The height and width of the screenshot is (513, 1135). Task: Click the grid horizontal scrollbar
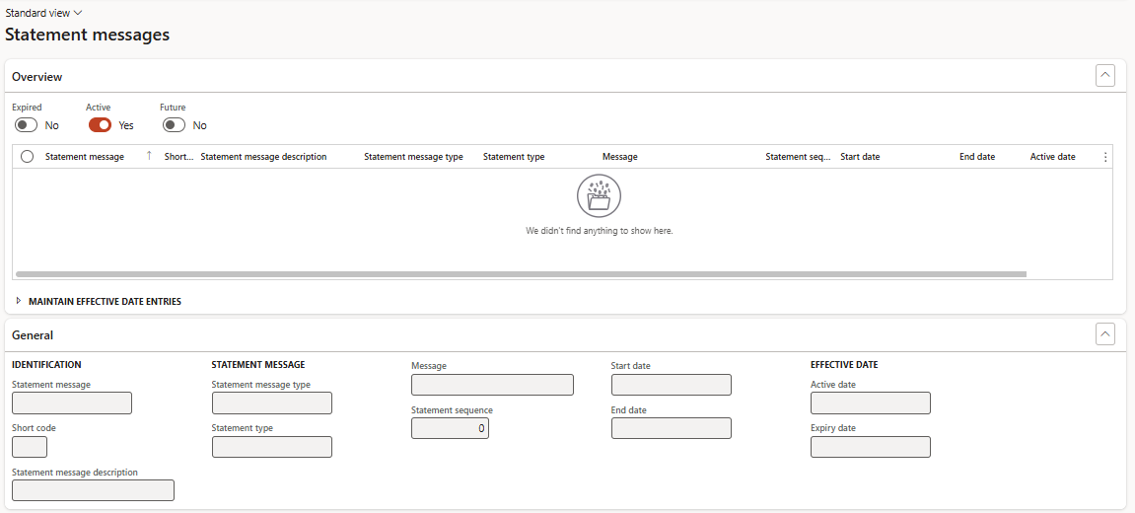(x=522, y=274)
